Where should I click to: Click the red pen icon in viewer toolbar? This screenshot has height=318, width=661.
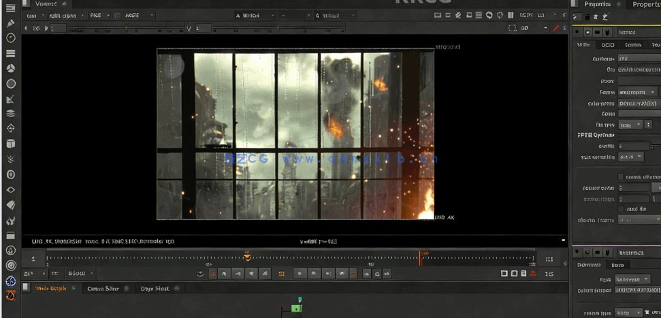point(556,28)
